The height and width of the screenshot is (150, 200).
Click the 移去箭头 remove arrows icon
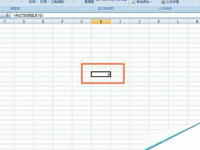[x=134, y=2]
